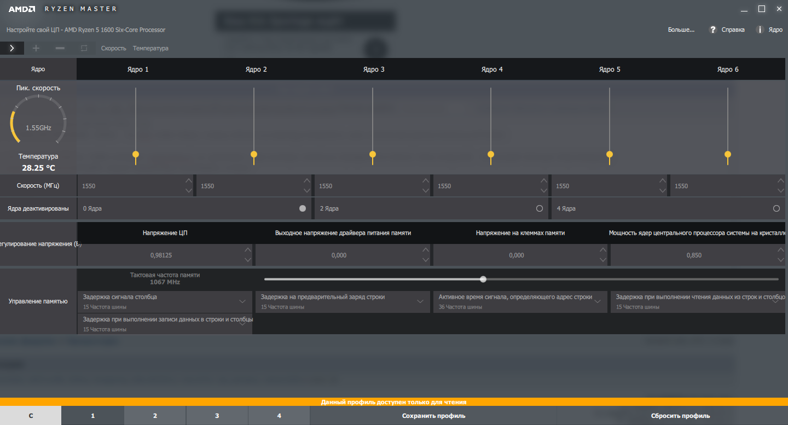Open Задержка на предварительный заряд строки dropdown
Viewport: 788px width, 425px height.
(343, 301)
